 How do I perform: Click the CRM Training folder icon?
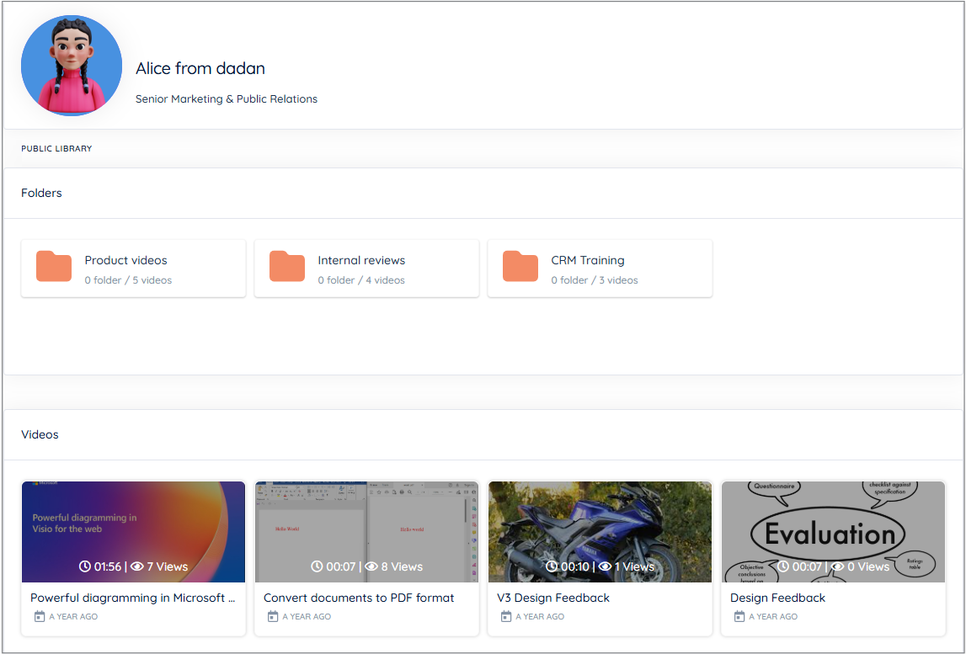(x=520, y=267)
